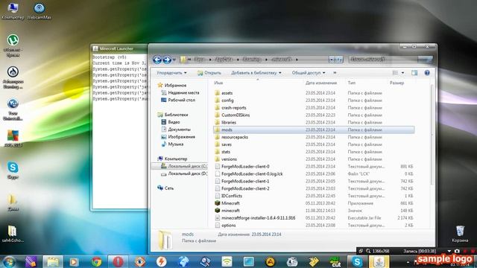Viewport: 477px width, 268px height.
Task: Open Локальный диск (C:) in tree
Action: tap(187, 166)
